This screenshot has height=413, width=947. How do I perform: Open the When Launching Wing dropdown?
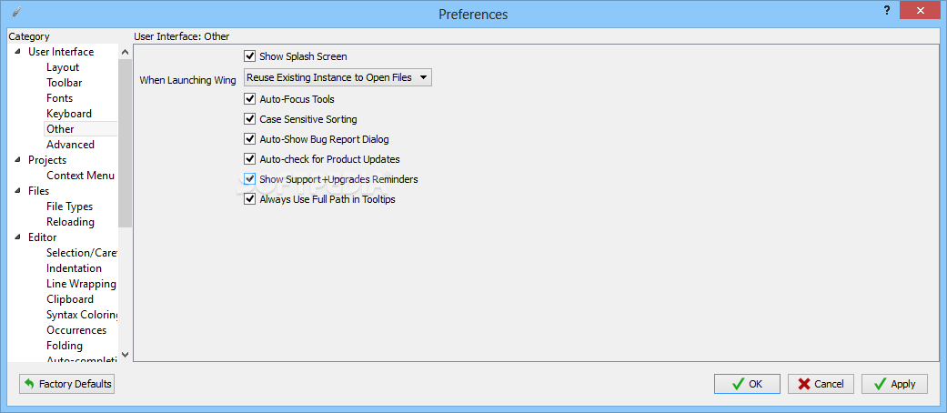click(x=337, y=78)
